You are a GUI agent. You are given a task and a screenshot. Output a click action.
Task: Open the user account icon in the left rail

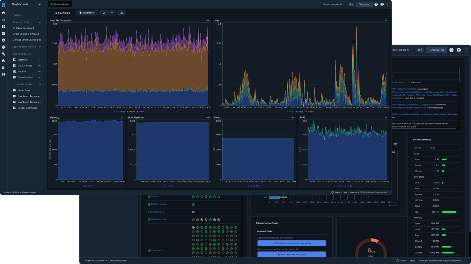[x=3, y=74]
